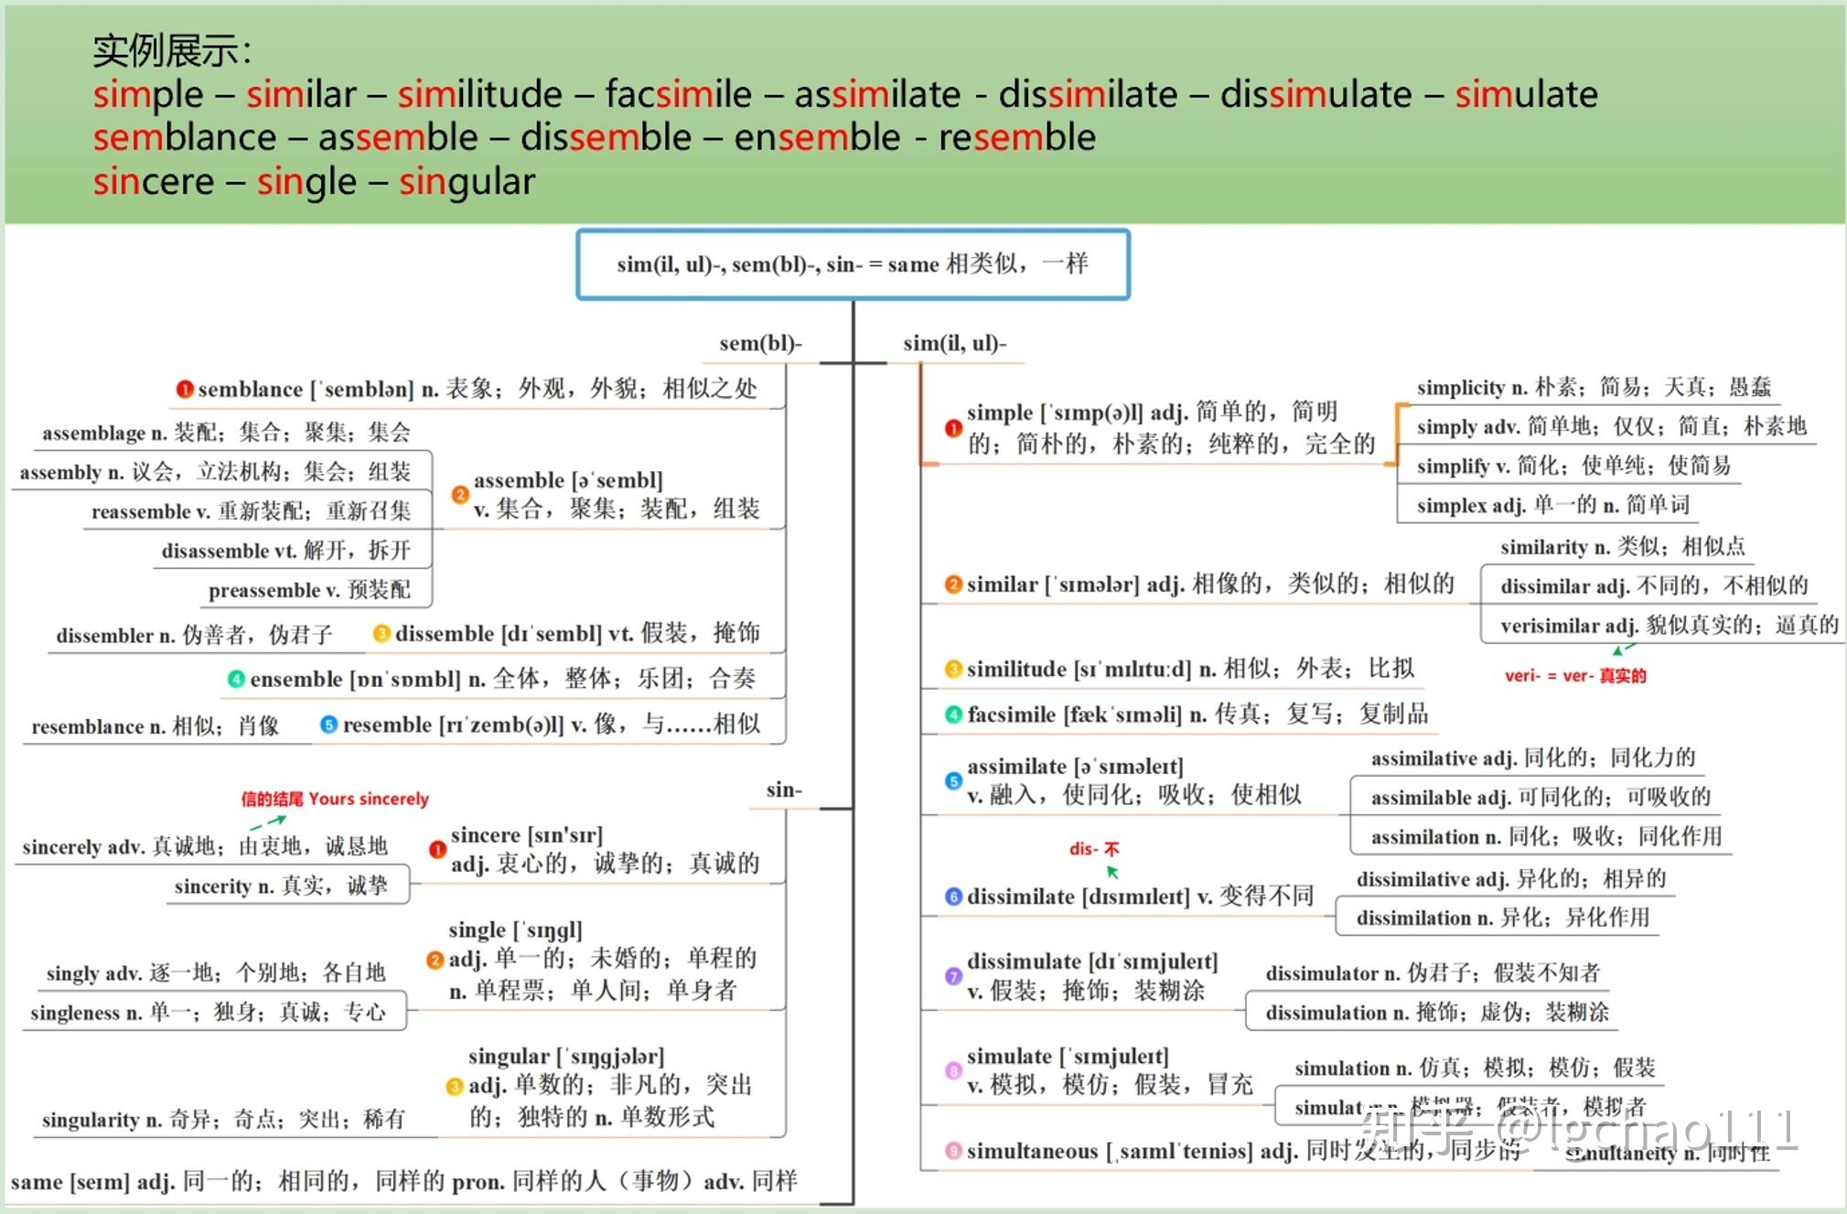
Task: Click the red number 1 marker beside sincere
Action: [x=437, y=849]
